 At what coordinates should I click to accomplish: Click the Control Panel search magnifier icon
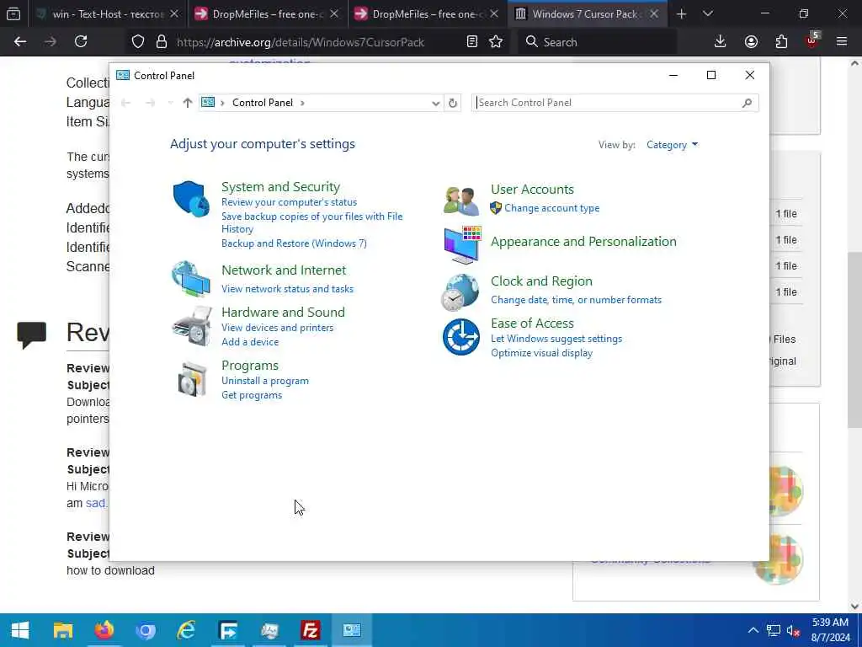(x=747, y=103)
